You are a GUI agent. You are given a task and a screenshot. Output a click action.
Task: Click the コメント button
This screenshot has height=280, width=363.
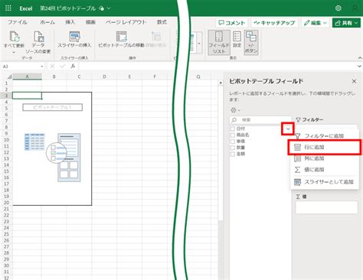[232, 23]
